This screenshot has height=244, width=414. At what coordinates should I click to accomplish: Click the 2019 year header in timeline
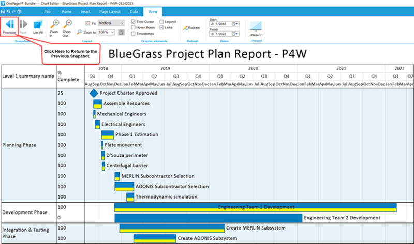pyautogui.click(x=165, y=69)
